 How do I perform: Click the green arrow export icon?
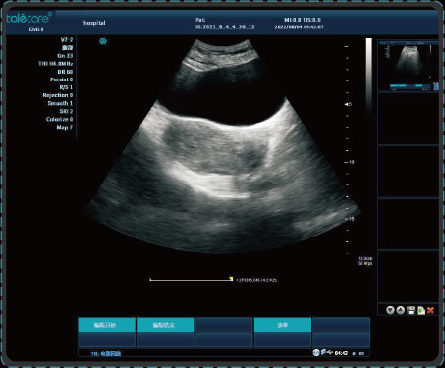tap(420, 310)
